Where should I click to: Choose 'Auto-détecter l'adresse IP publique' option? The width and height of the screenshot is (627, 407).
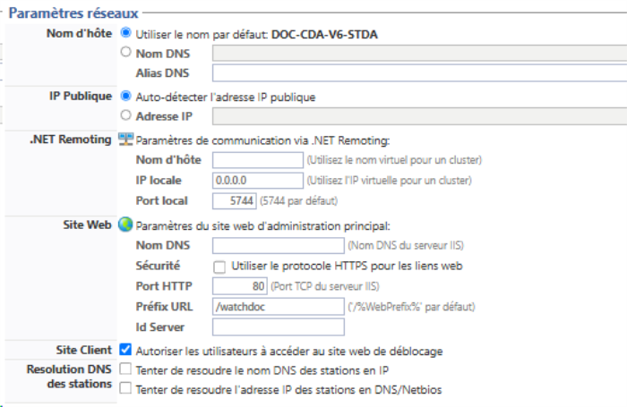coord(126,97)
